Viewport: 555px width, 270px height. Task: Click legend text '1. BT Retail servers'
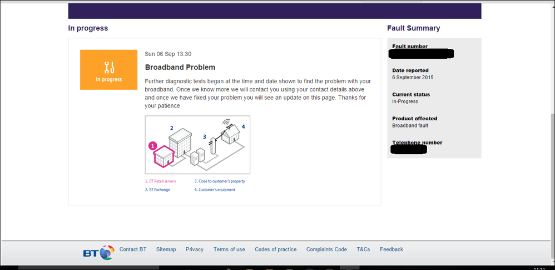(161, 181)
